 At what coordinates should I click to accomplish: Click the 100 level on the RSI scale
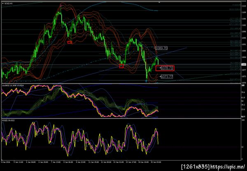click(x=243, y=120)
